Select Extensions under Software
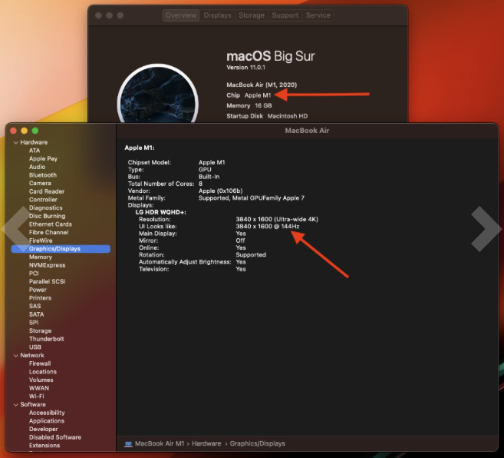 tap(44, 446)
